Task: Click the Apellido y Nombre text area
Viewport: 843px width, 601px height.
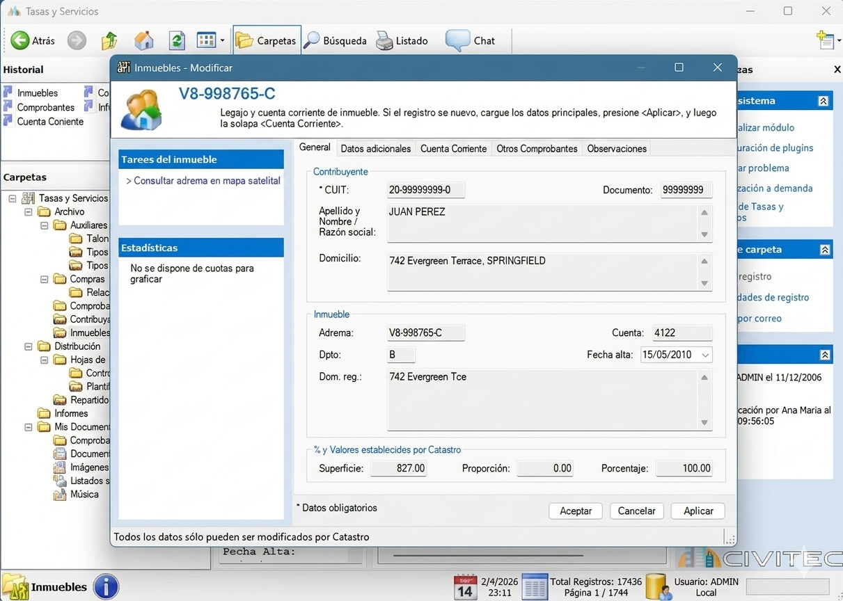Action: coord(549,223)
